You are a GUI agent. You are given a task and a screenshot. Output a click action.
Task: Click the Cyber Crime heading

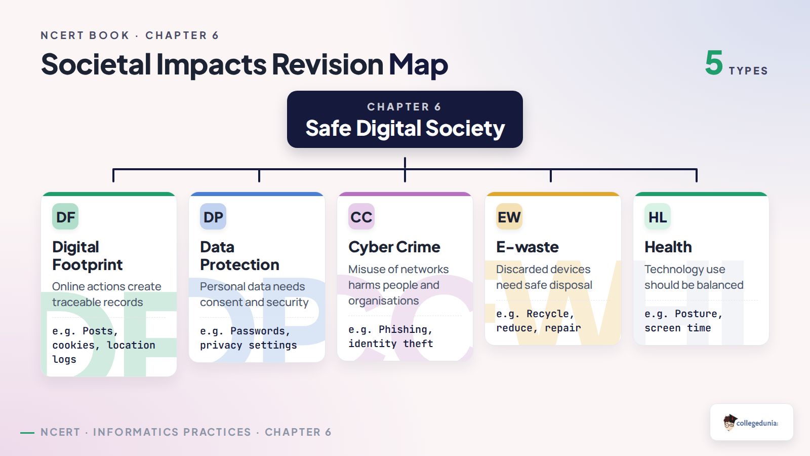click(394, 247)
